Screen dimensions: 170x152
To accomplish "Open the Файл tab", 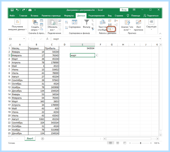I will pyautogui.click(x=12, y=16).
